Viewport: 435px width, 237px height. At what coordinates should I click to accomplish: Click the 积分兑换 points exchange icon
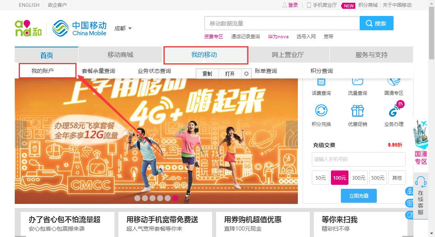pyautogui.click(x=321, y=110)
